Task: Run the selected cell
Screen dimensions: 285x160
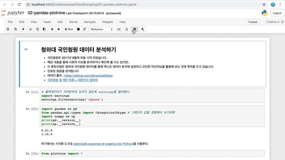Action: pyautogui.click(x=69, y=29)
